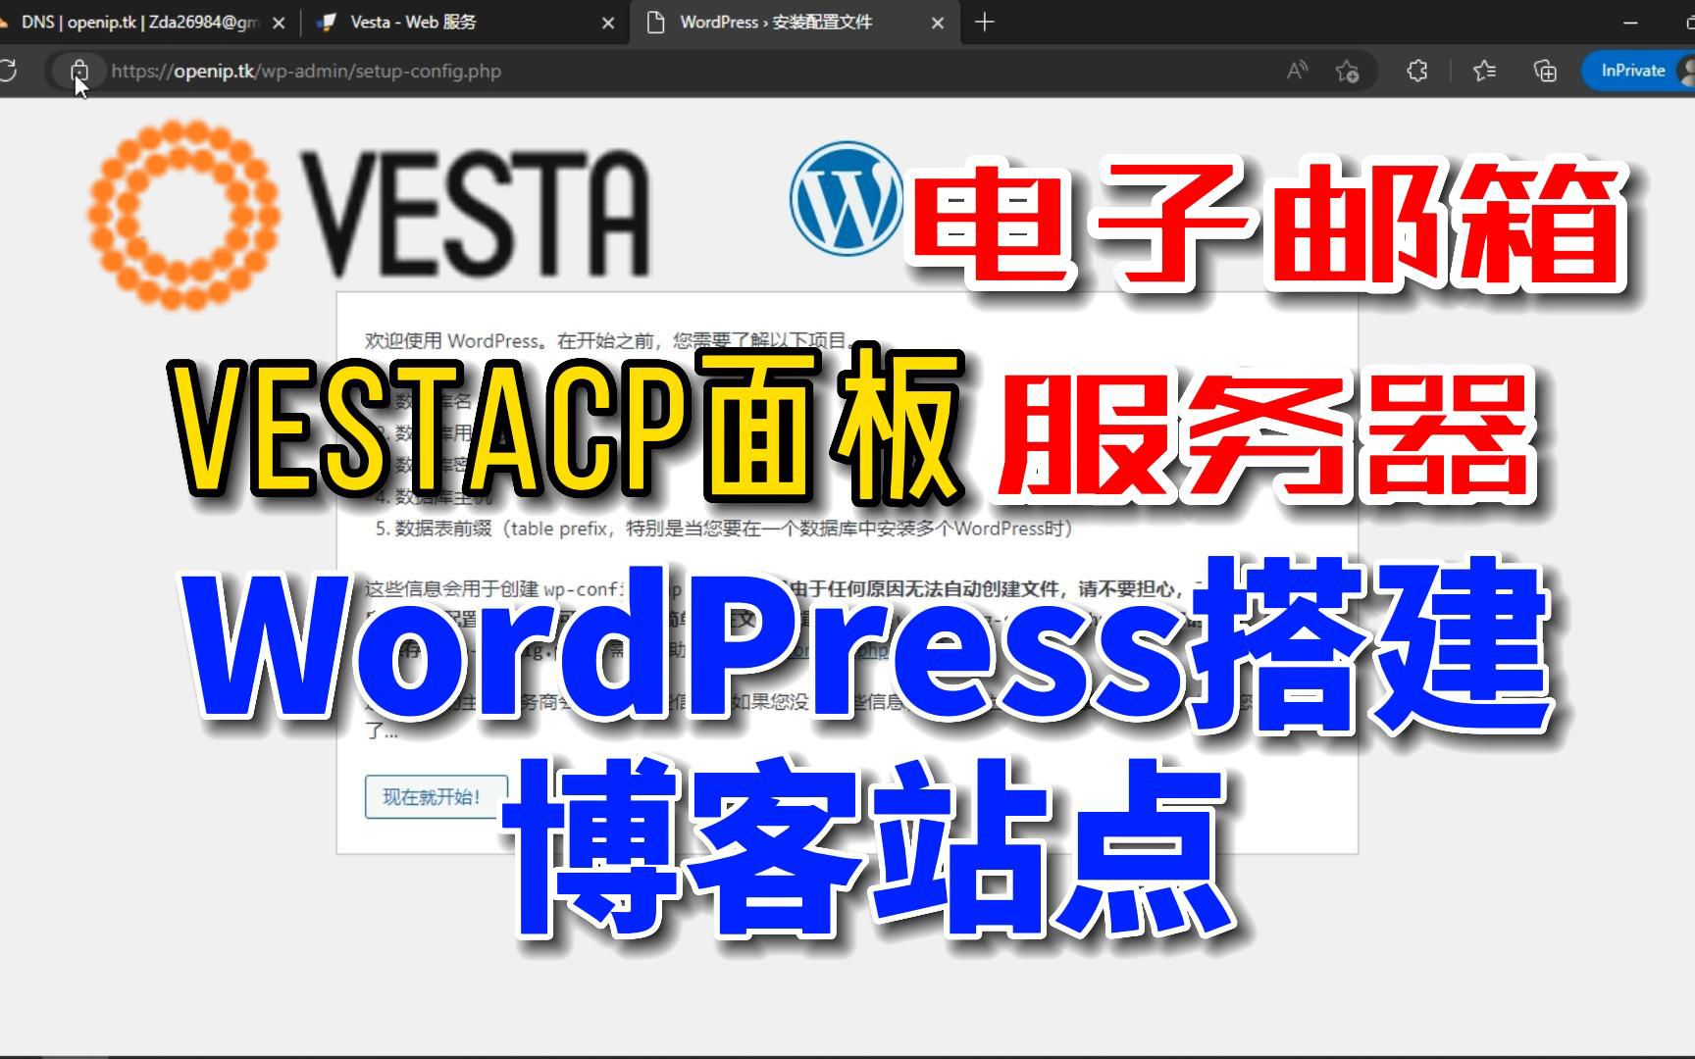Click text 欢迎使用 WordPress intro line
The image size is (1695, 1059).
coord(610,340)
